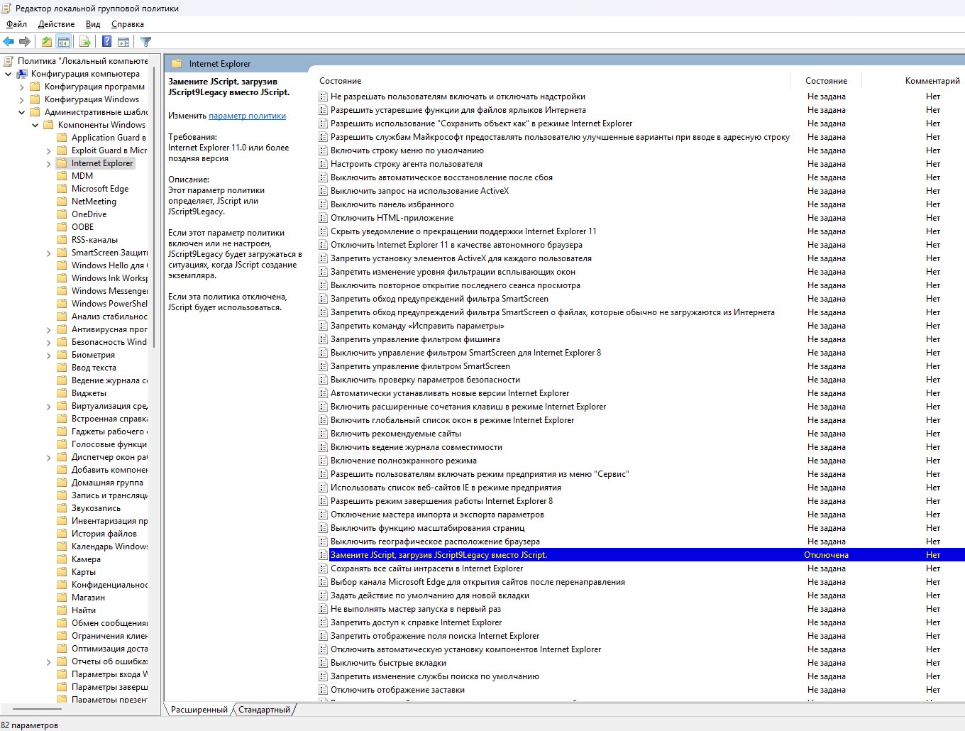Open the Справка menu

pyautogui.click(x=128, y=24)
